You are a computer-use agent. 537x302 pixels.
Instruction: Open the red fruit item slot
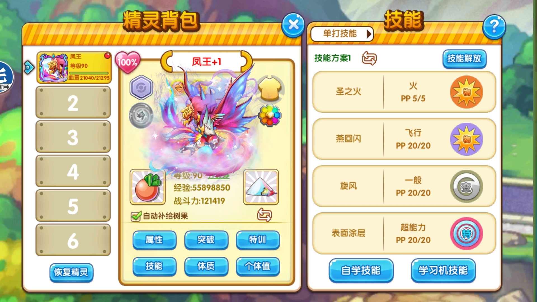(x=148, y=187)
